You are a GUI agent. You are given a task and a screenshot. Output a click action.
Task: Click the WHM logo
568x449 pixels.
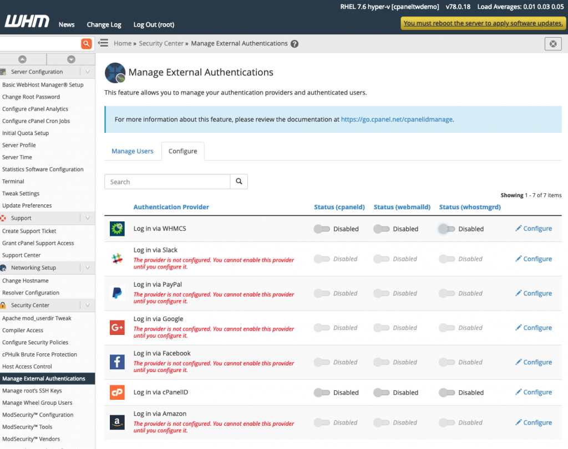coord(27,22)
